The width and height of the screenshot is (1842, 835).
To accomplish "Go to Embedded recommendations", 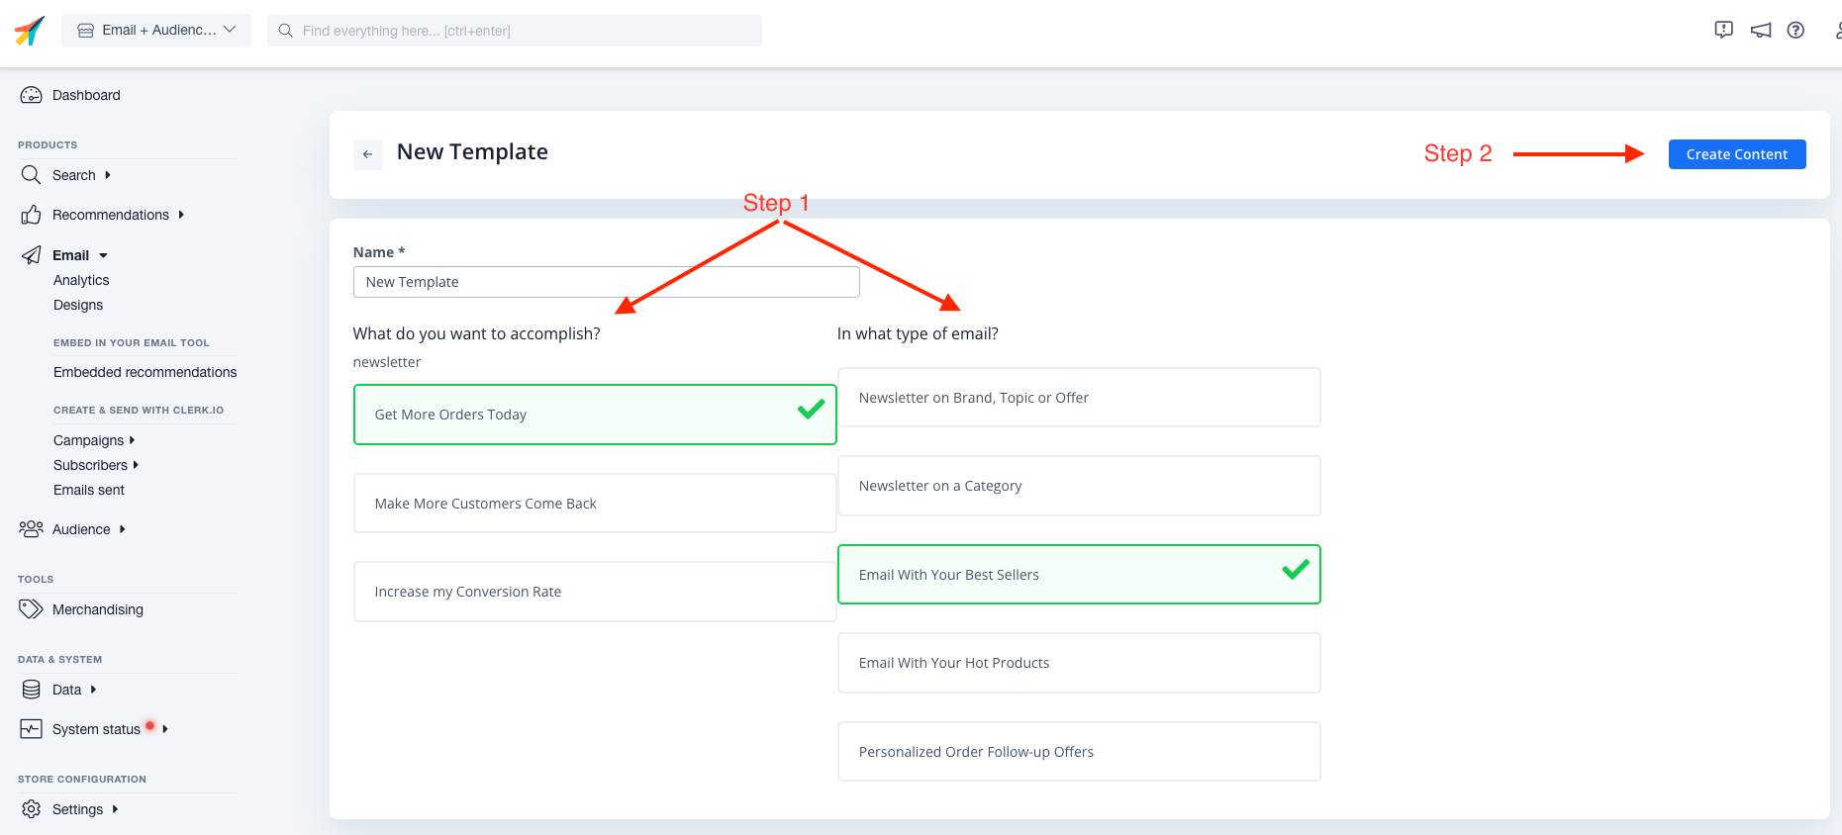I will click(145, 372).
